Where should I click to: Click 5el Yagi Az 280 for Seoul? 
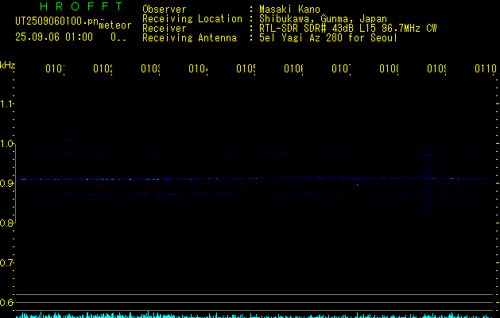point(328,38)
